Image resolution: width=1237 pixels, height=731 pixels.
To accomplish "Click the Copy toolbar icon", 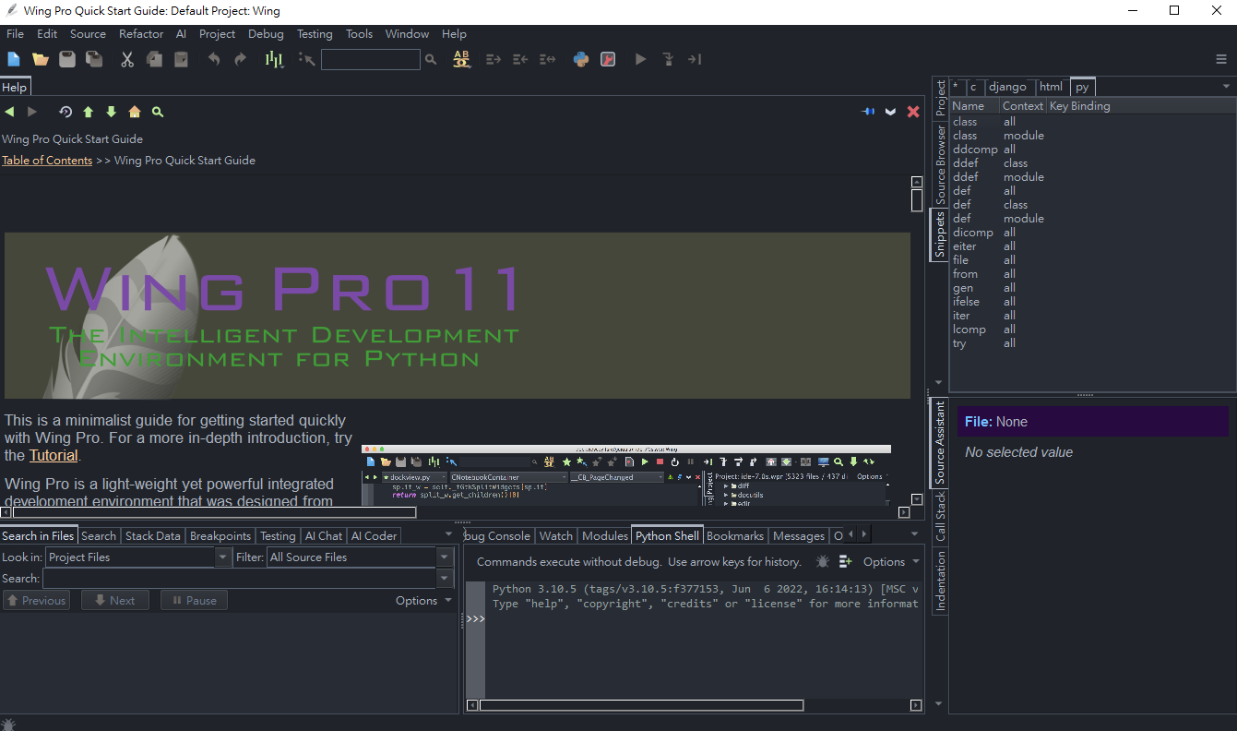I will (154, 59).
